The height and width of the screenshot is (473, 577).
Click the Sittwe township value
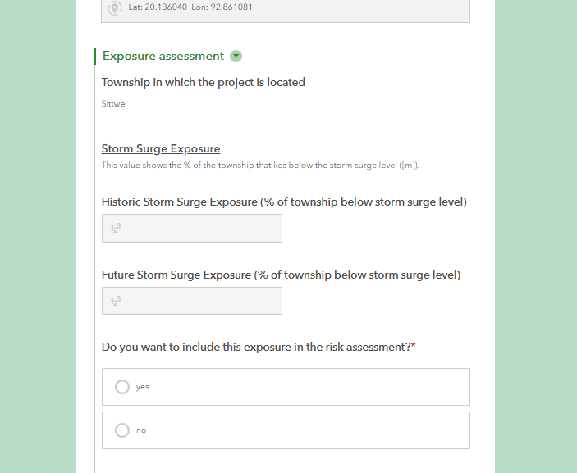tap(113, 103)
